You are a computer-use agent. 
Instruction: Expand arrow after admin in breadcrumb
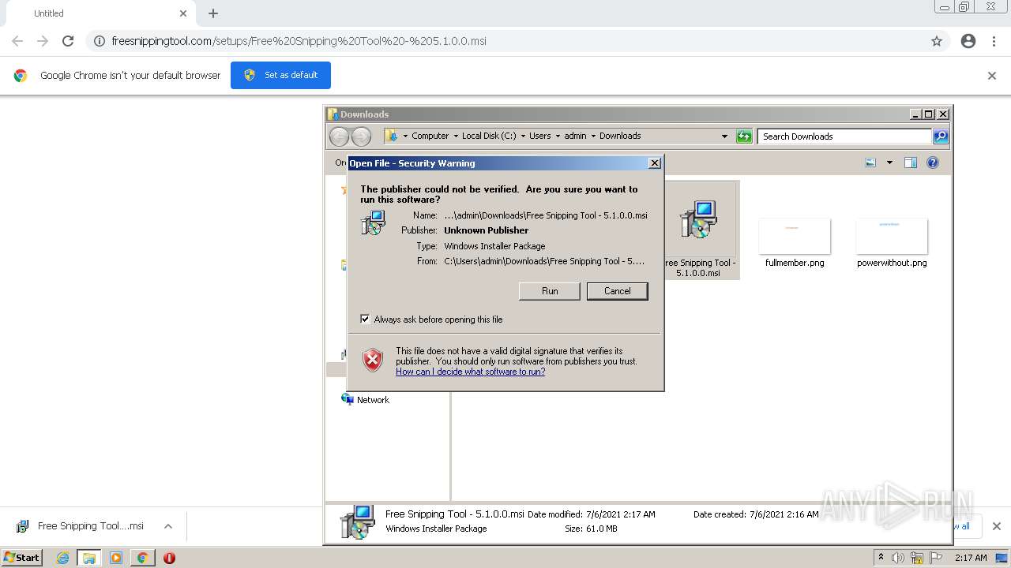click(x=592, y=136)
